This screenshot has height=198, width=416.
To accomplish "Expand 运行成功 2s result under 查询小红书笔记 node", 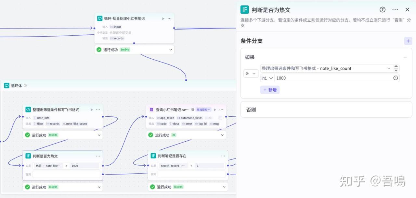I will click(x=222, y=135).
